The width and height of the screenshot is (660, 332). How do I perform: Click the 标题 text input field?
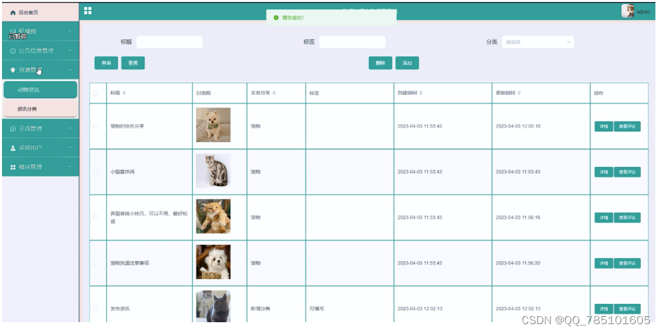pyautogui.click(x=169, y=42)
